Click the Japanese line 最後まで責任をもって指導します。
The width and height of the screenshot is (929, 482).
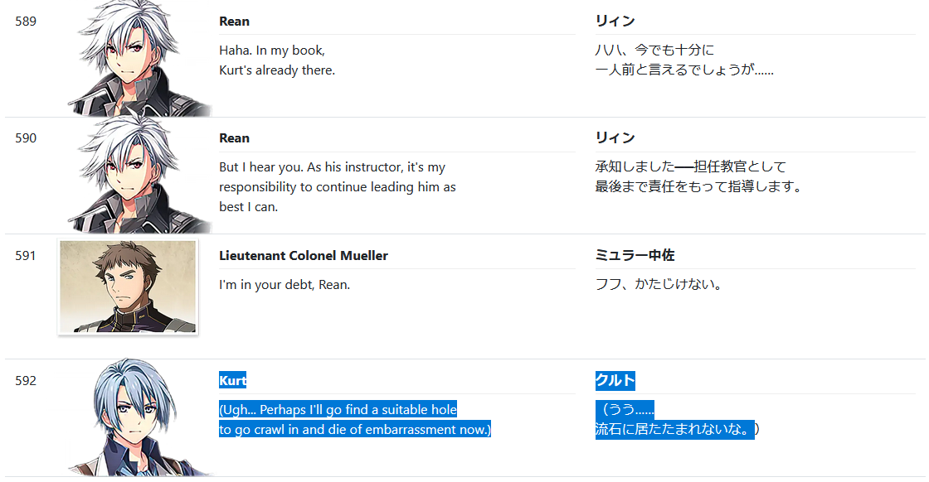coord(698,186)
